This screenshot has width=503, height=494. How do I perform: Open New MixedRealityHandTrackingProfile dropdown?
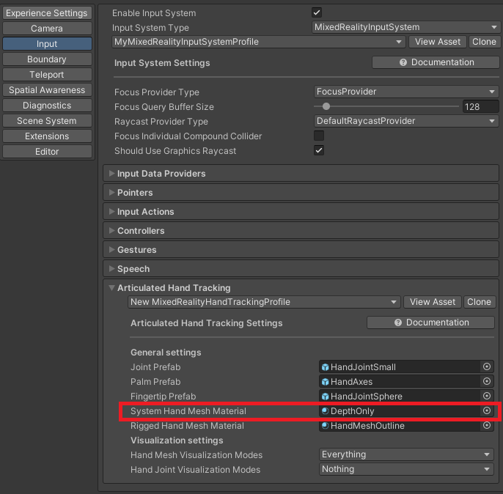pos(264,302)
